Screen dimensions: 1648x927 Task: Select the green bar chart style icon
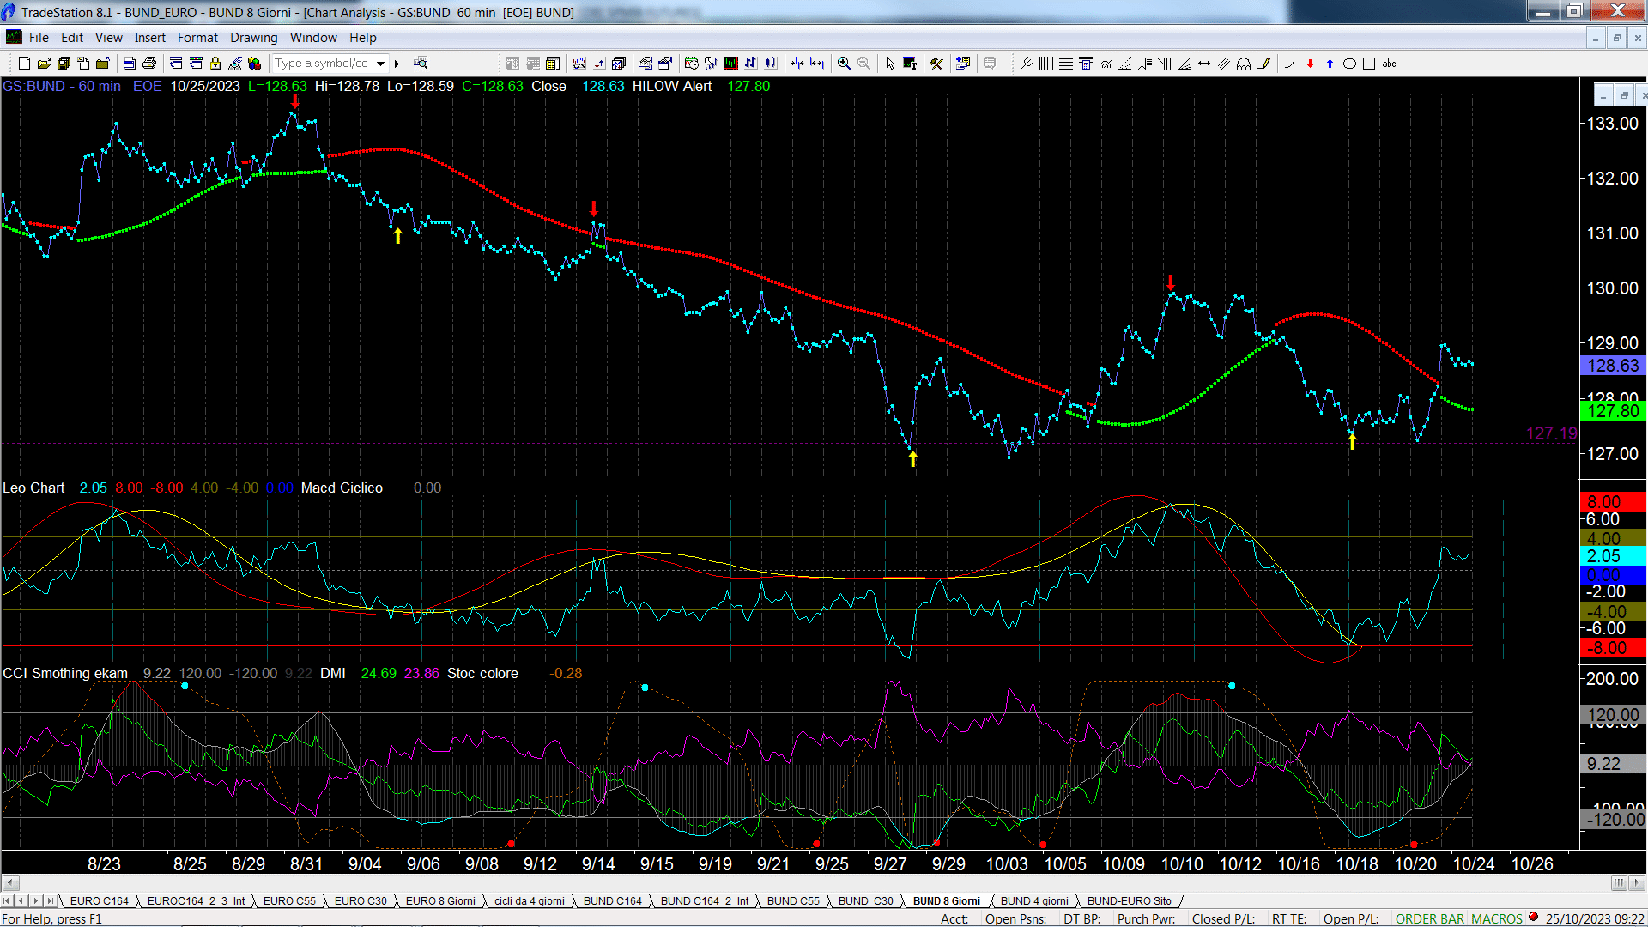pos(731,64)
